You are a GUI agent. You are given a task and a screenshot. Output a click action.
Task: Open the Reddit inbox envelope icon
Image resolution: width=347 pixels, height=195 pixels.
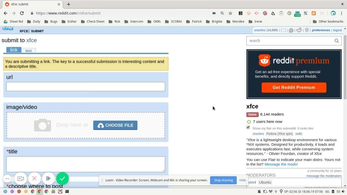pyautogui.click(x=283, y=30)
